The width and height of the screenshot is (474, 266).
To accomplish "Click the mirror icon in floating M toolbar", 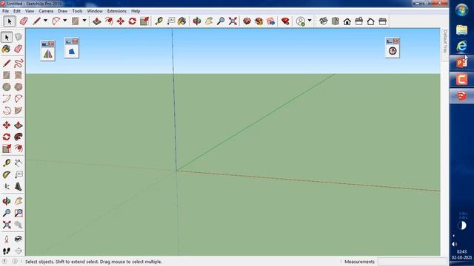I will point(47,54).
